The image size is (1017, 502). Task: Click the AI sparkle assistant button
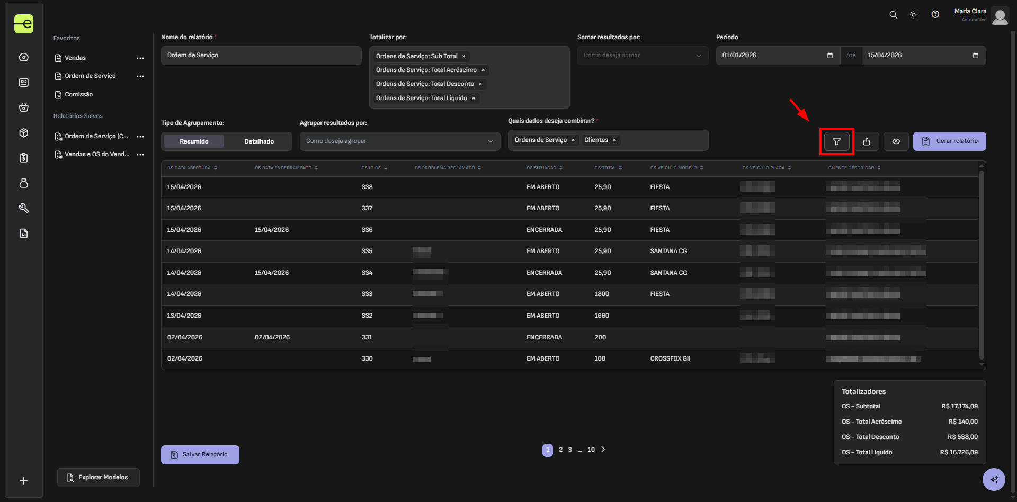point(993,480)
